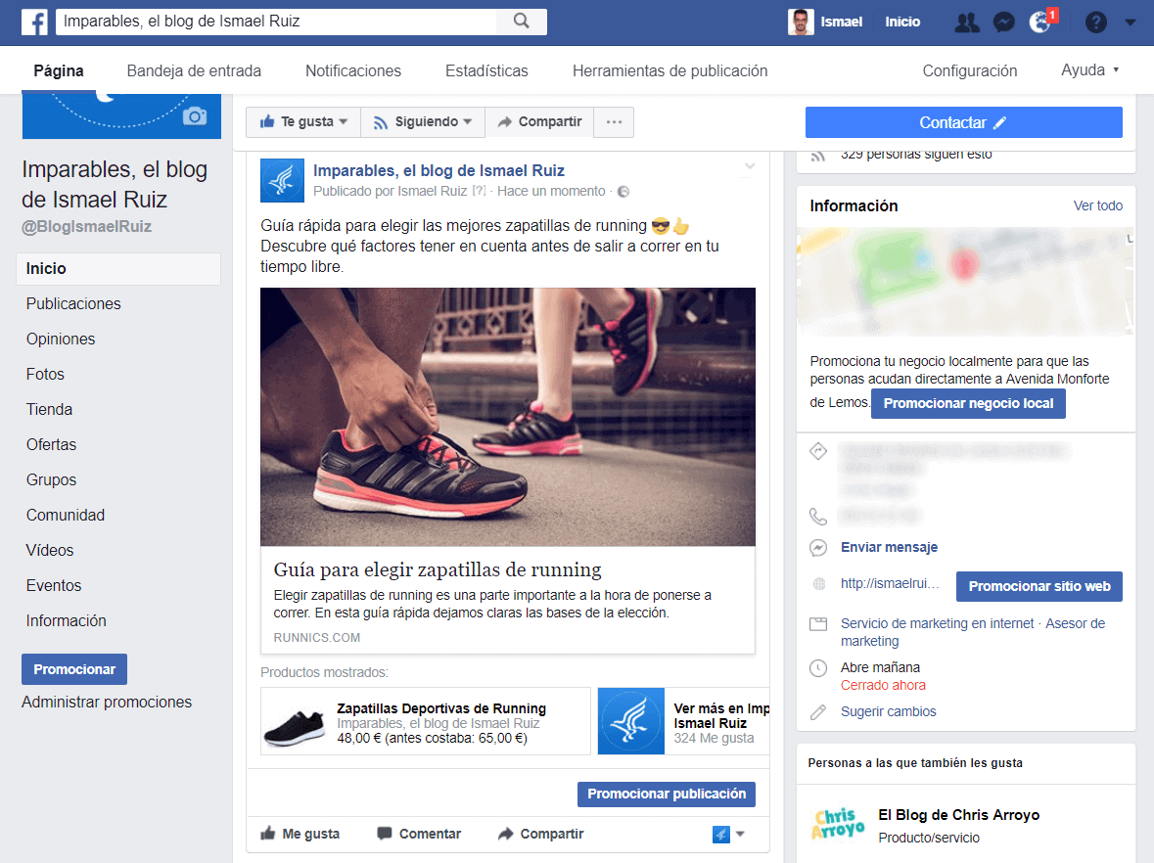Select Tienda in the left menu

[x=49, y=410]
